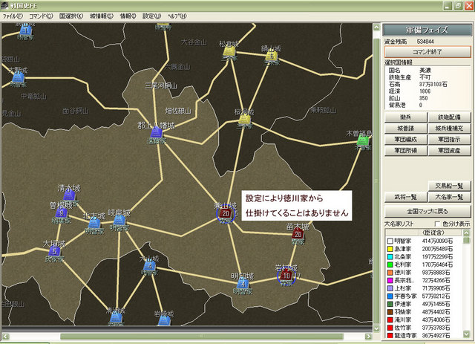475x344 pixels.
Task: Select the red 岩村城 castle icon
Action: coord(286,276)
